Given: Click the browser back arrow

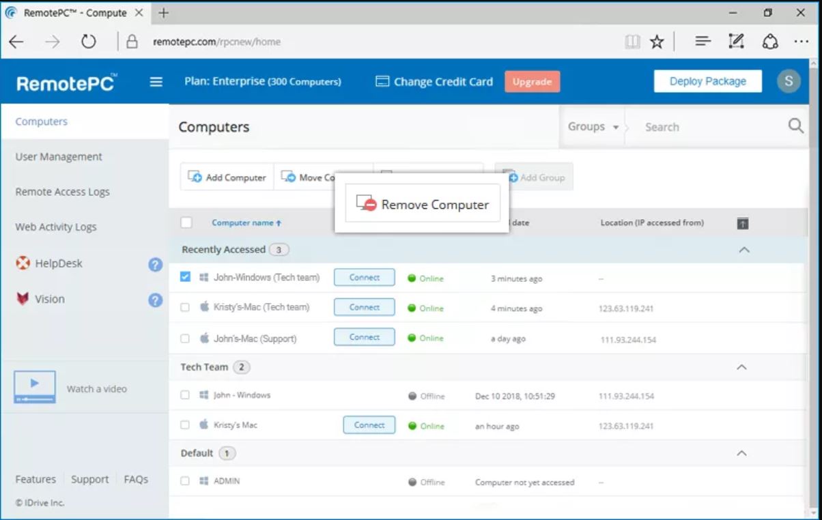Looking at the screenshot, I should point(16,42).
